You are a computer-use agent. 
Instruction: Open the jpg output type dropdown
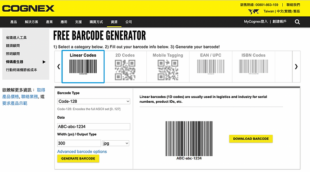[x=116, y=143]
